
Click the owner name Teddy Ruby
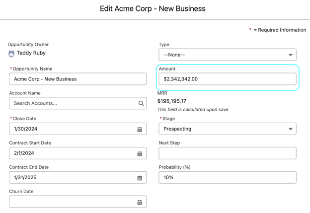tap(31, 53)
